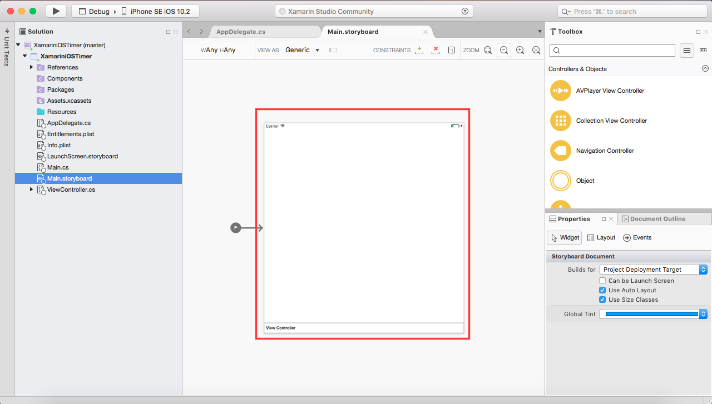Run the app with the play button
This screenshot has height=404, width=712.
tap(55, 11)
